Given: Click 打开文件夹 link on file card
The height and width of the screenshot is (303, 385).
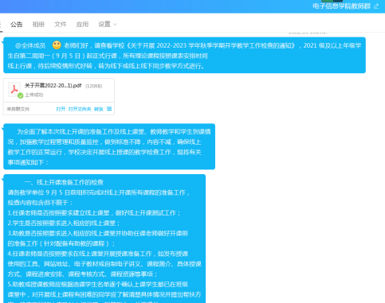Looking at the screenshot, I should point(80,109).
